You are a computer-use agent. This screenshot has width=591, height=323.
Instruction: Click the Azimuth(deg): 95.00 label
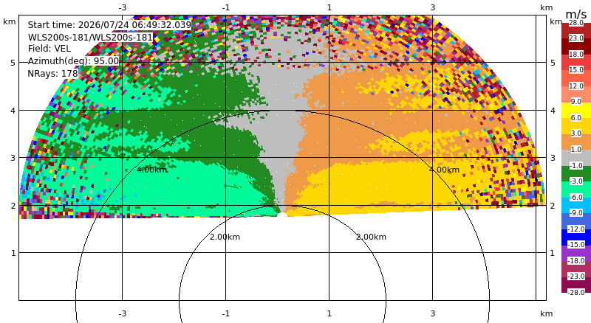tap(73, 61)
